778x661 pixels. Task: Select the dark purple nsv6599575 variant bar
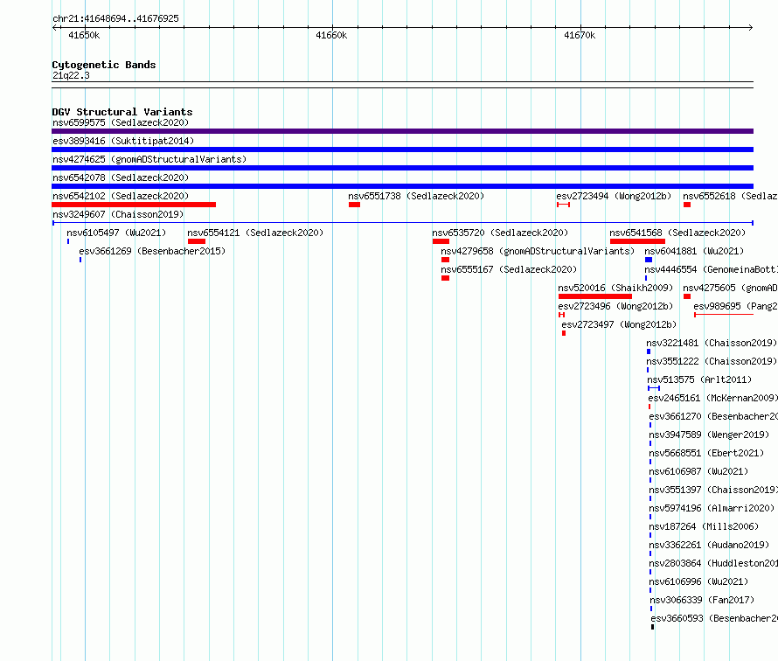(402, 131)
